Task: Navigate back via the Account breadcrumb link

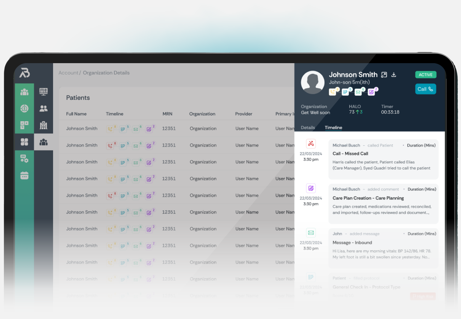Action: 68,73
